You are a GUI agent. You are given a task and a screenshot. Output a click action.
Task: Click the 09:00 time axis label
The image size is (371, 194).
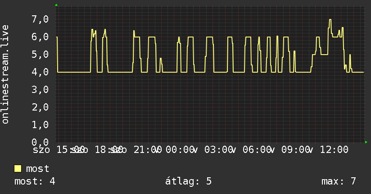click(295, 150)
